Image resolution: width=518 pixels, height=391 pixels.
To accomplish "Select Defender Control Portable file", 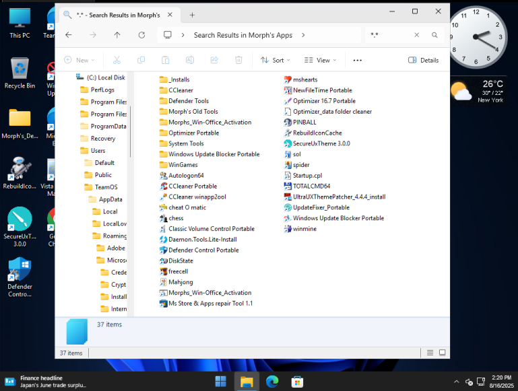I will (199, 250).
